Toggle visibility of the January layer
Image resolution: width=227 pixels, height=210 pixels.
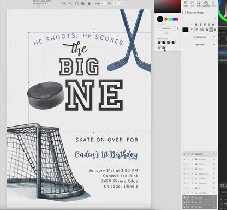click(x=192, y=183)
